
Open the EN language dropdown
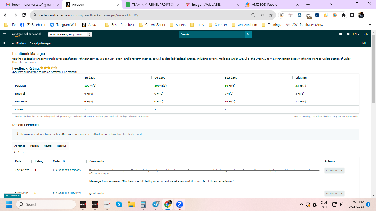pyautogui.click(x=356, y=34)
